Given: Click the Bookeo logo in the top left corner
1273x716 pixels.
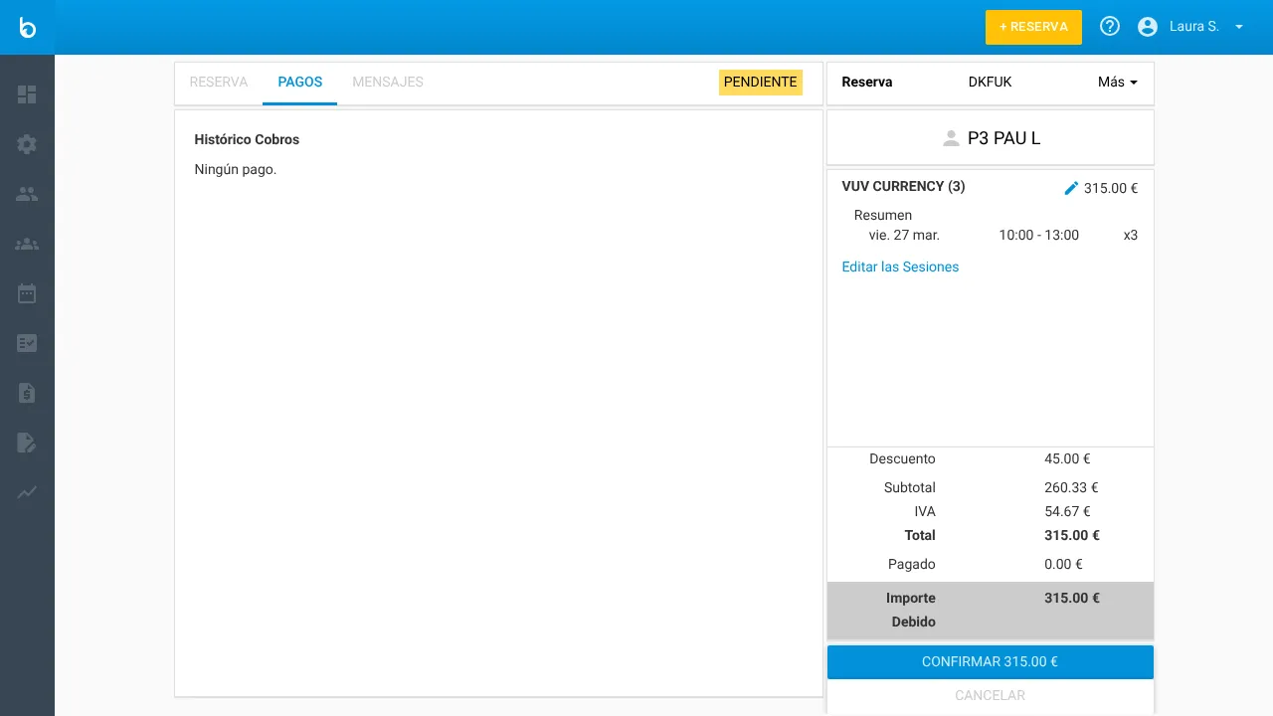Looking at the screenshot, I should click(27, 27).
